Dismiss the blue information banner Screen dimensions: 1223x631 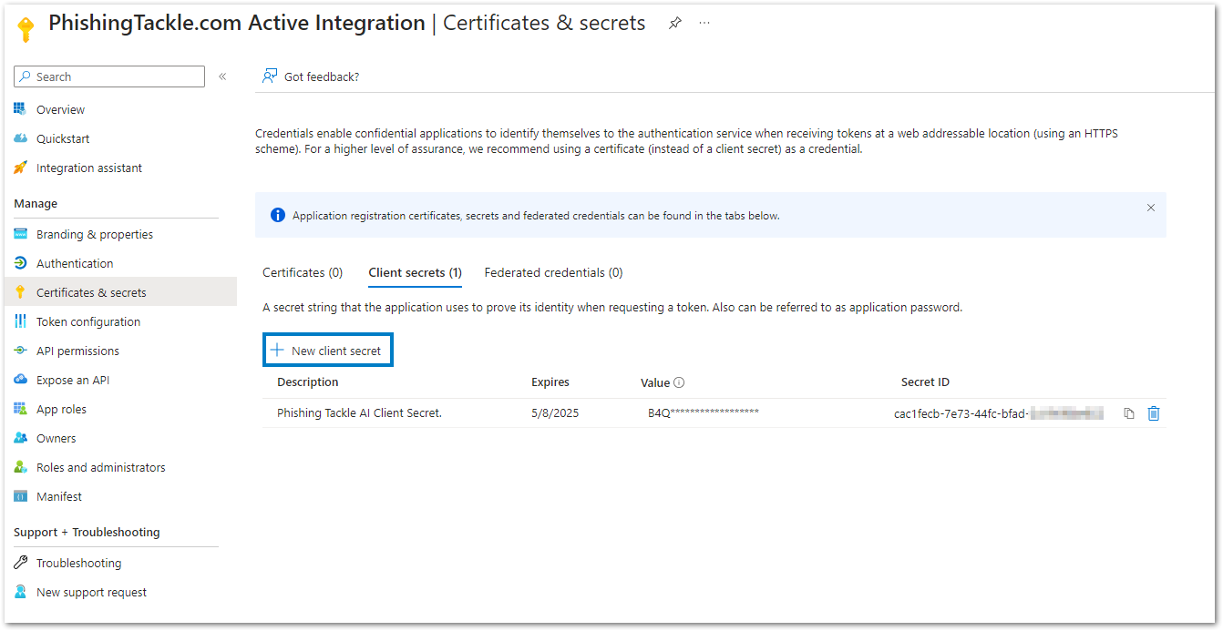click(1150, 208)
